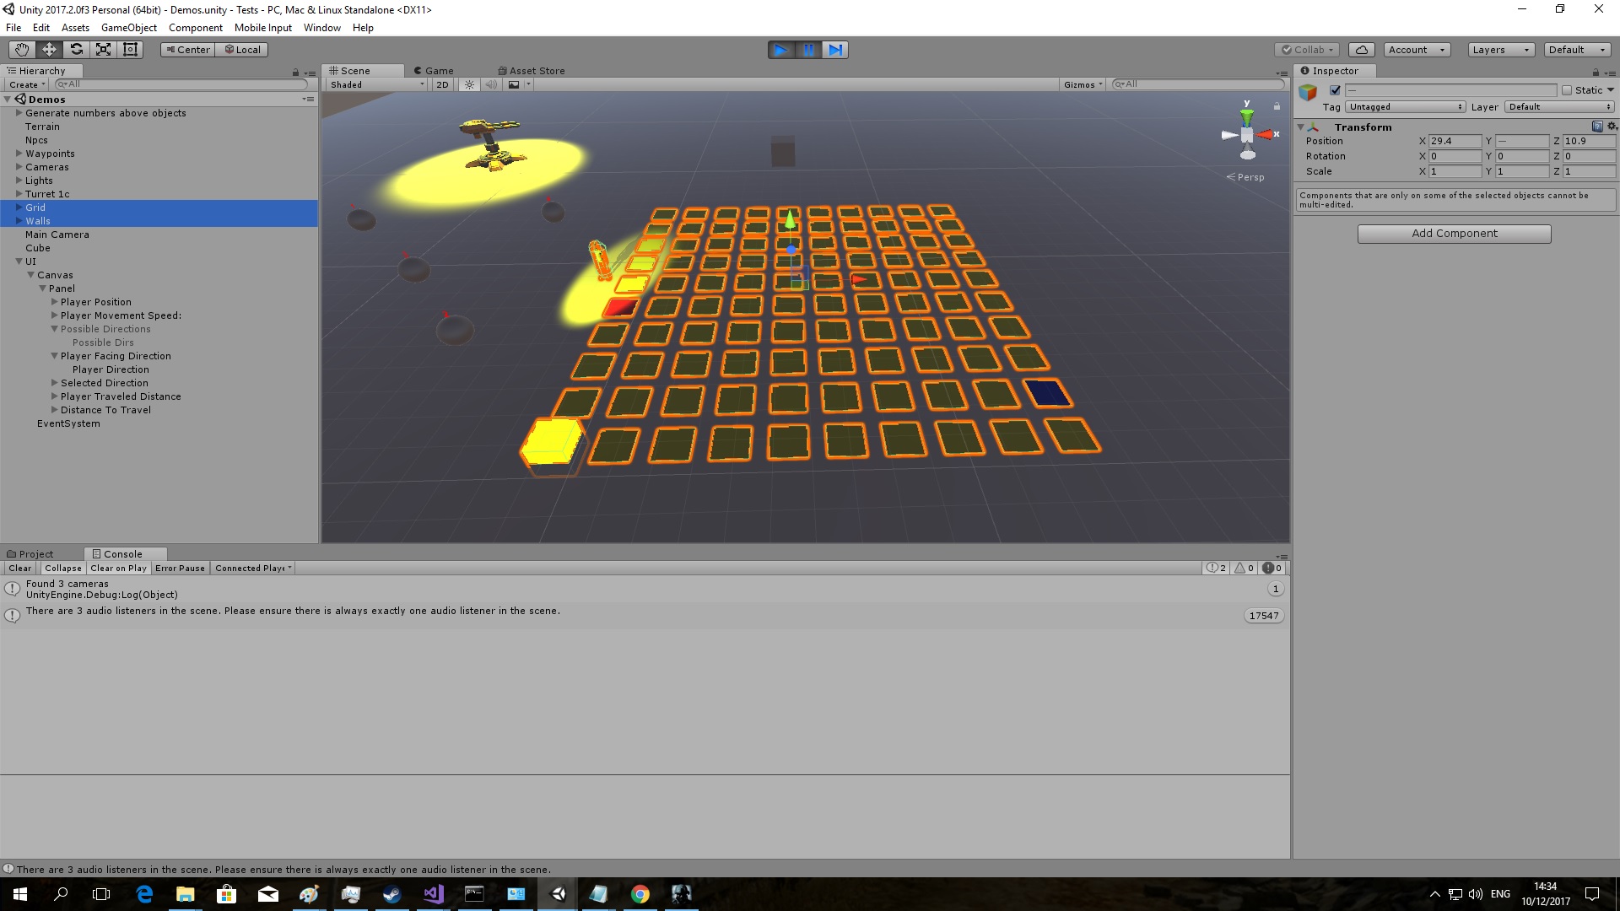Select the Rotate tool
Viewport: 1620px width, 911px height.
pos(76,49)
